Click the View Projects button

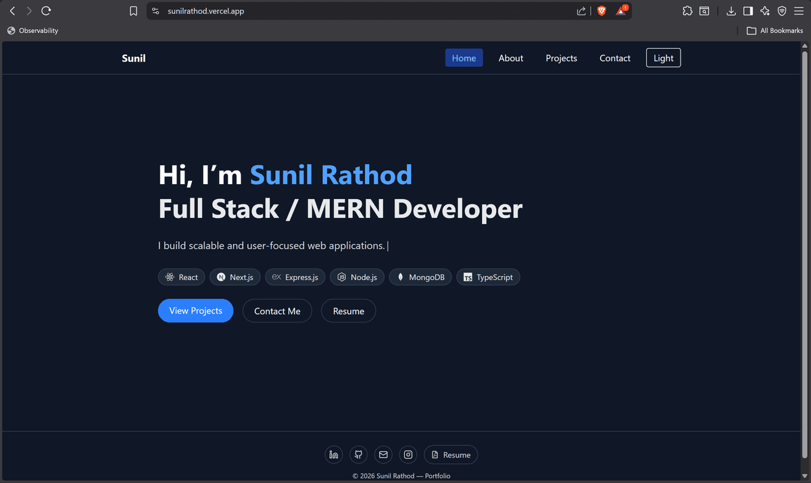(x=195, y=310)
